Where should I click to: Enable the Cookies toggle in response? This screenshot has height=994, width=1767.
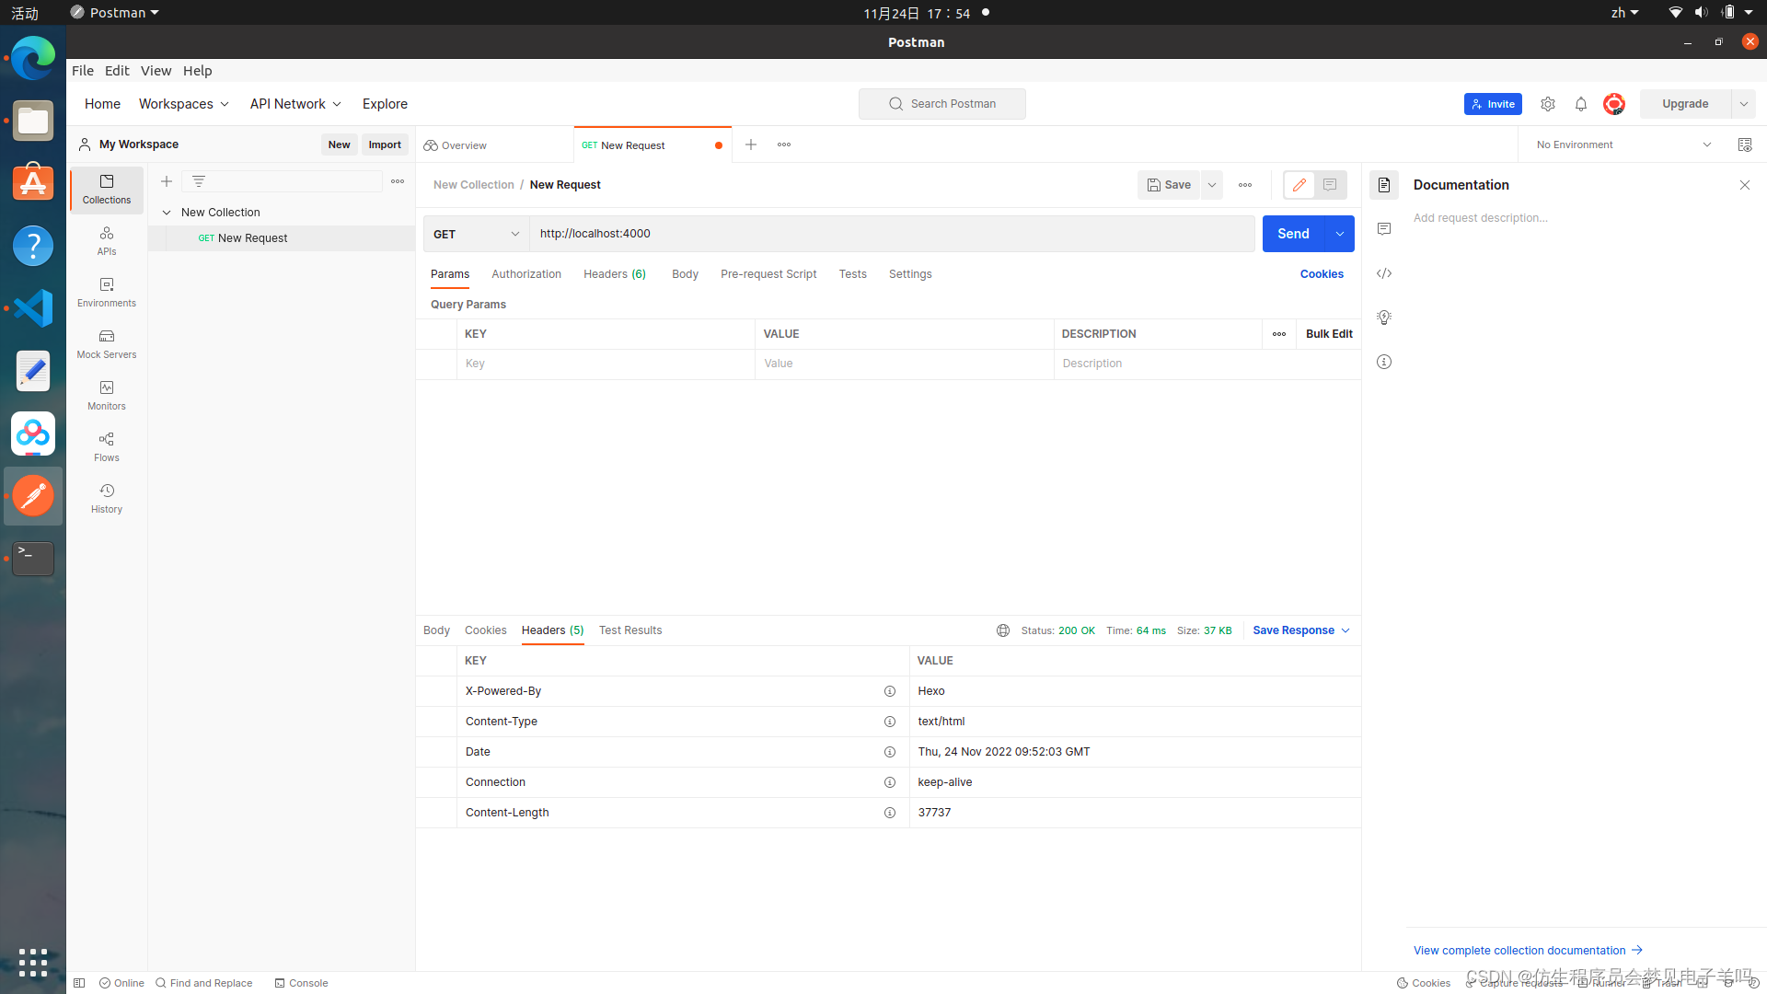coord(484,629)
